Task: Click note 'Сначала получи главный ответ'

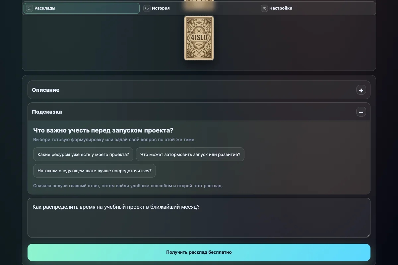Action: (128, 186)
